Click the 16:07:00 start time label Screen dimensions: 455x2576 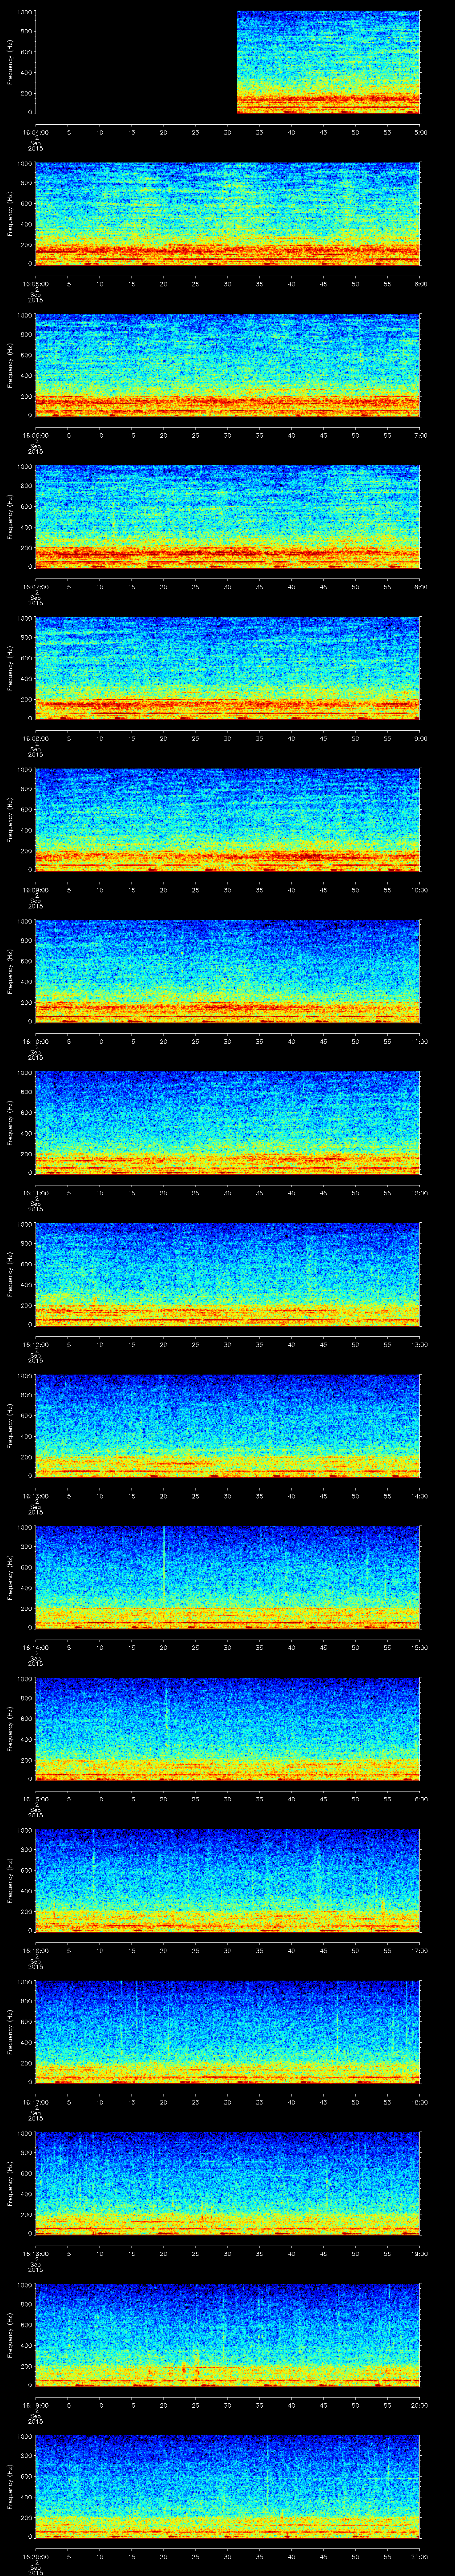35,587
